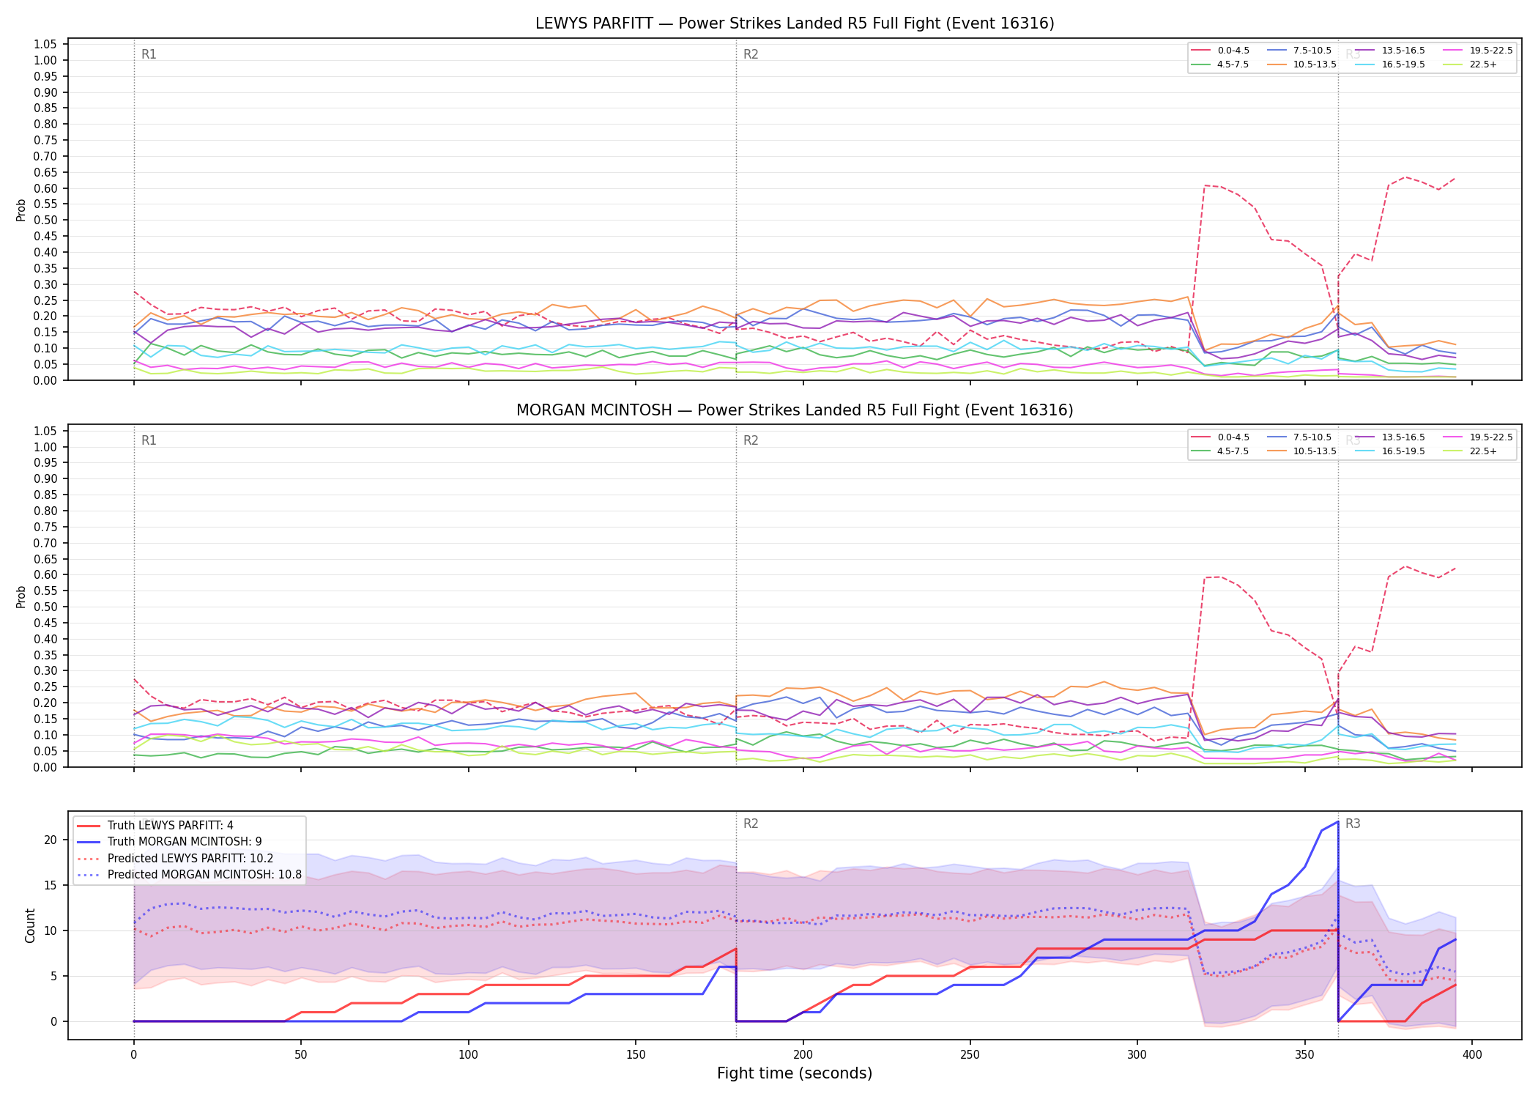The image size is (1538, 1099).
Task: Click the R1 round label in Morgan McIntosh chart
Action: [x=149, y=440]
